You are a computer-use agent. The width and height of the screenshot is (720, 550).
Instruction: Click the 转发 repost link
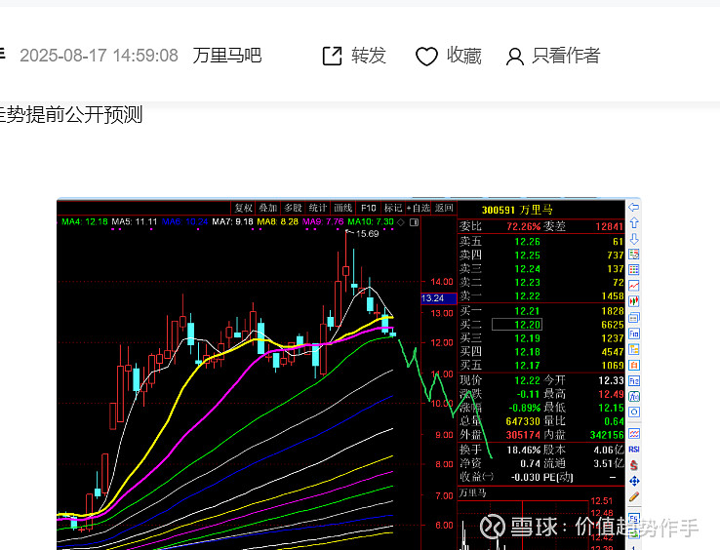pyautogui.click(x=368, y=56)
